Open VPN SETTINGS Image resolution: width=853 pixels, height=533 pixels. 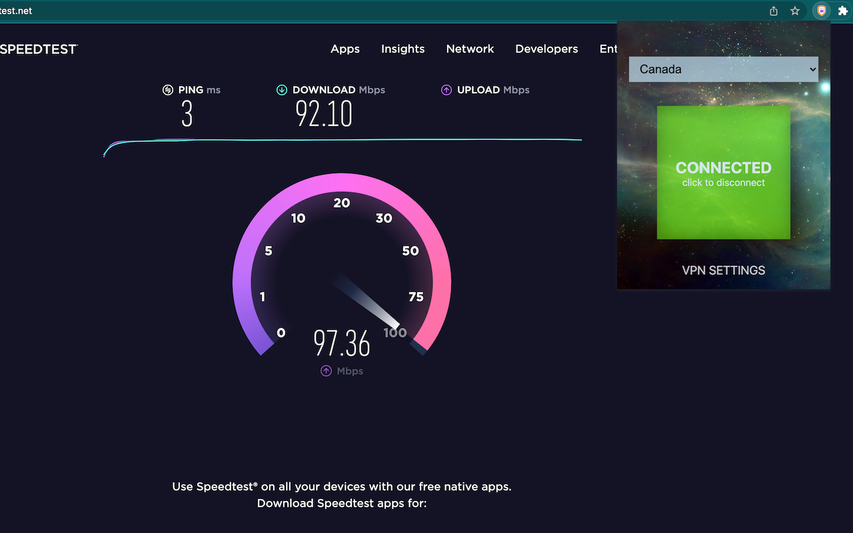click(724, 270)
